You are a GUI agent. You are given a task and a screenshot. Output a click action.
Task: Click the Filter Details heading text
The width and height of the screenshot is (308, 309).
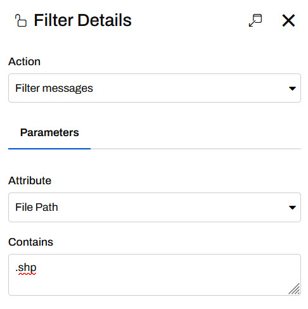82,20
